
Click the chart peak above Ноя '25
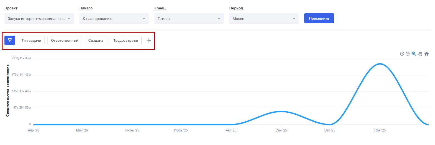pos(380,64)
